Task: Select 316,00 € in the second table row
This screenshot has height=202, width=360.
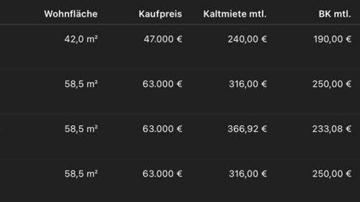Action: pos(248,84)
